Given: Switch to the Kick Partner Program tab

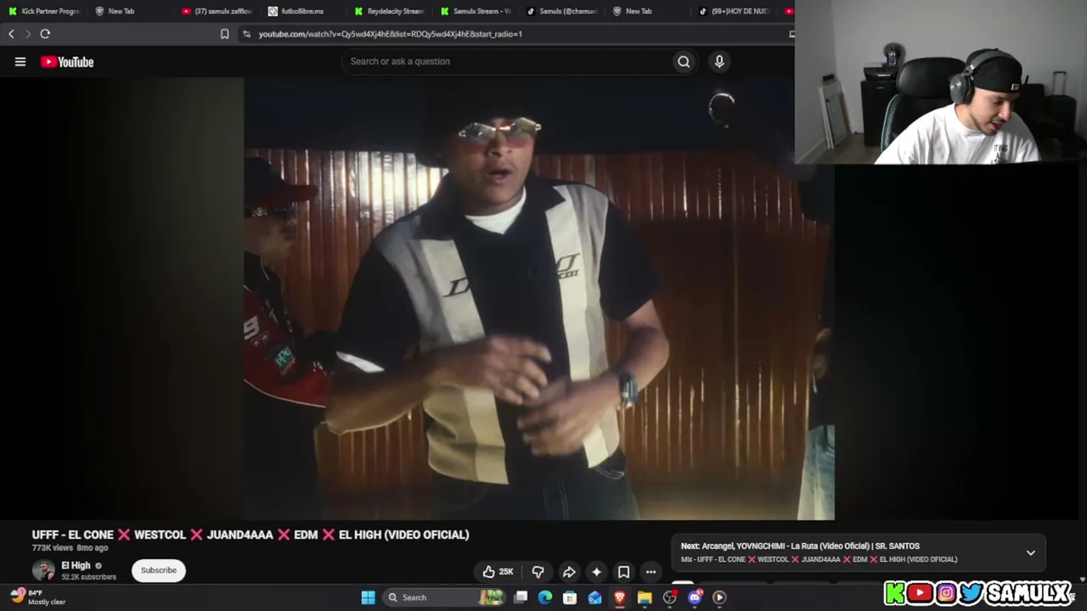Looking at the screenshot, I should pyautogui.click(x=43, y=11).
